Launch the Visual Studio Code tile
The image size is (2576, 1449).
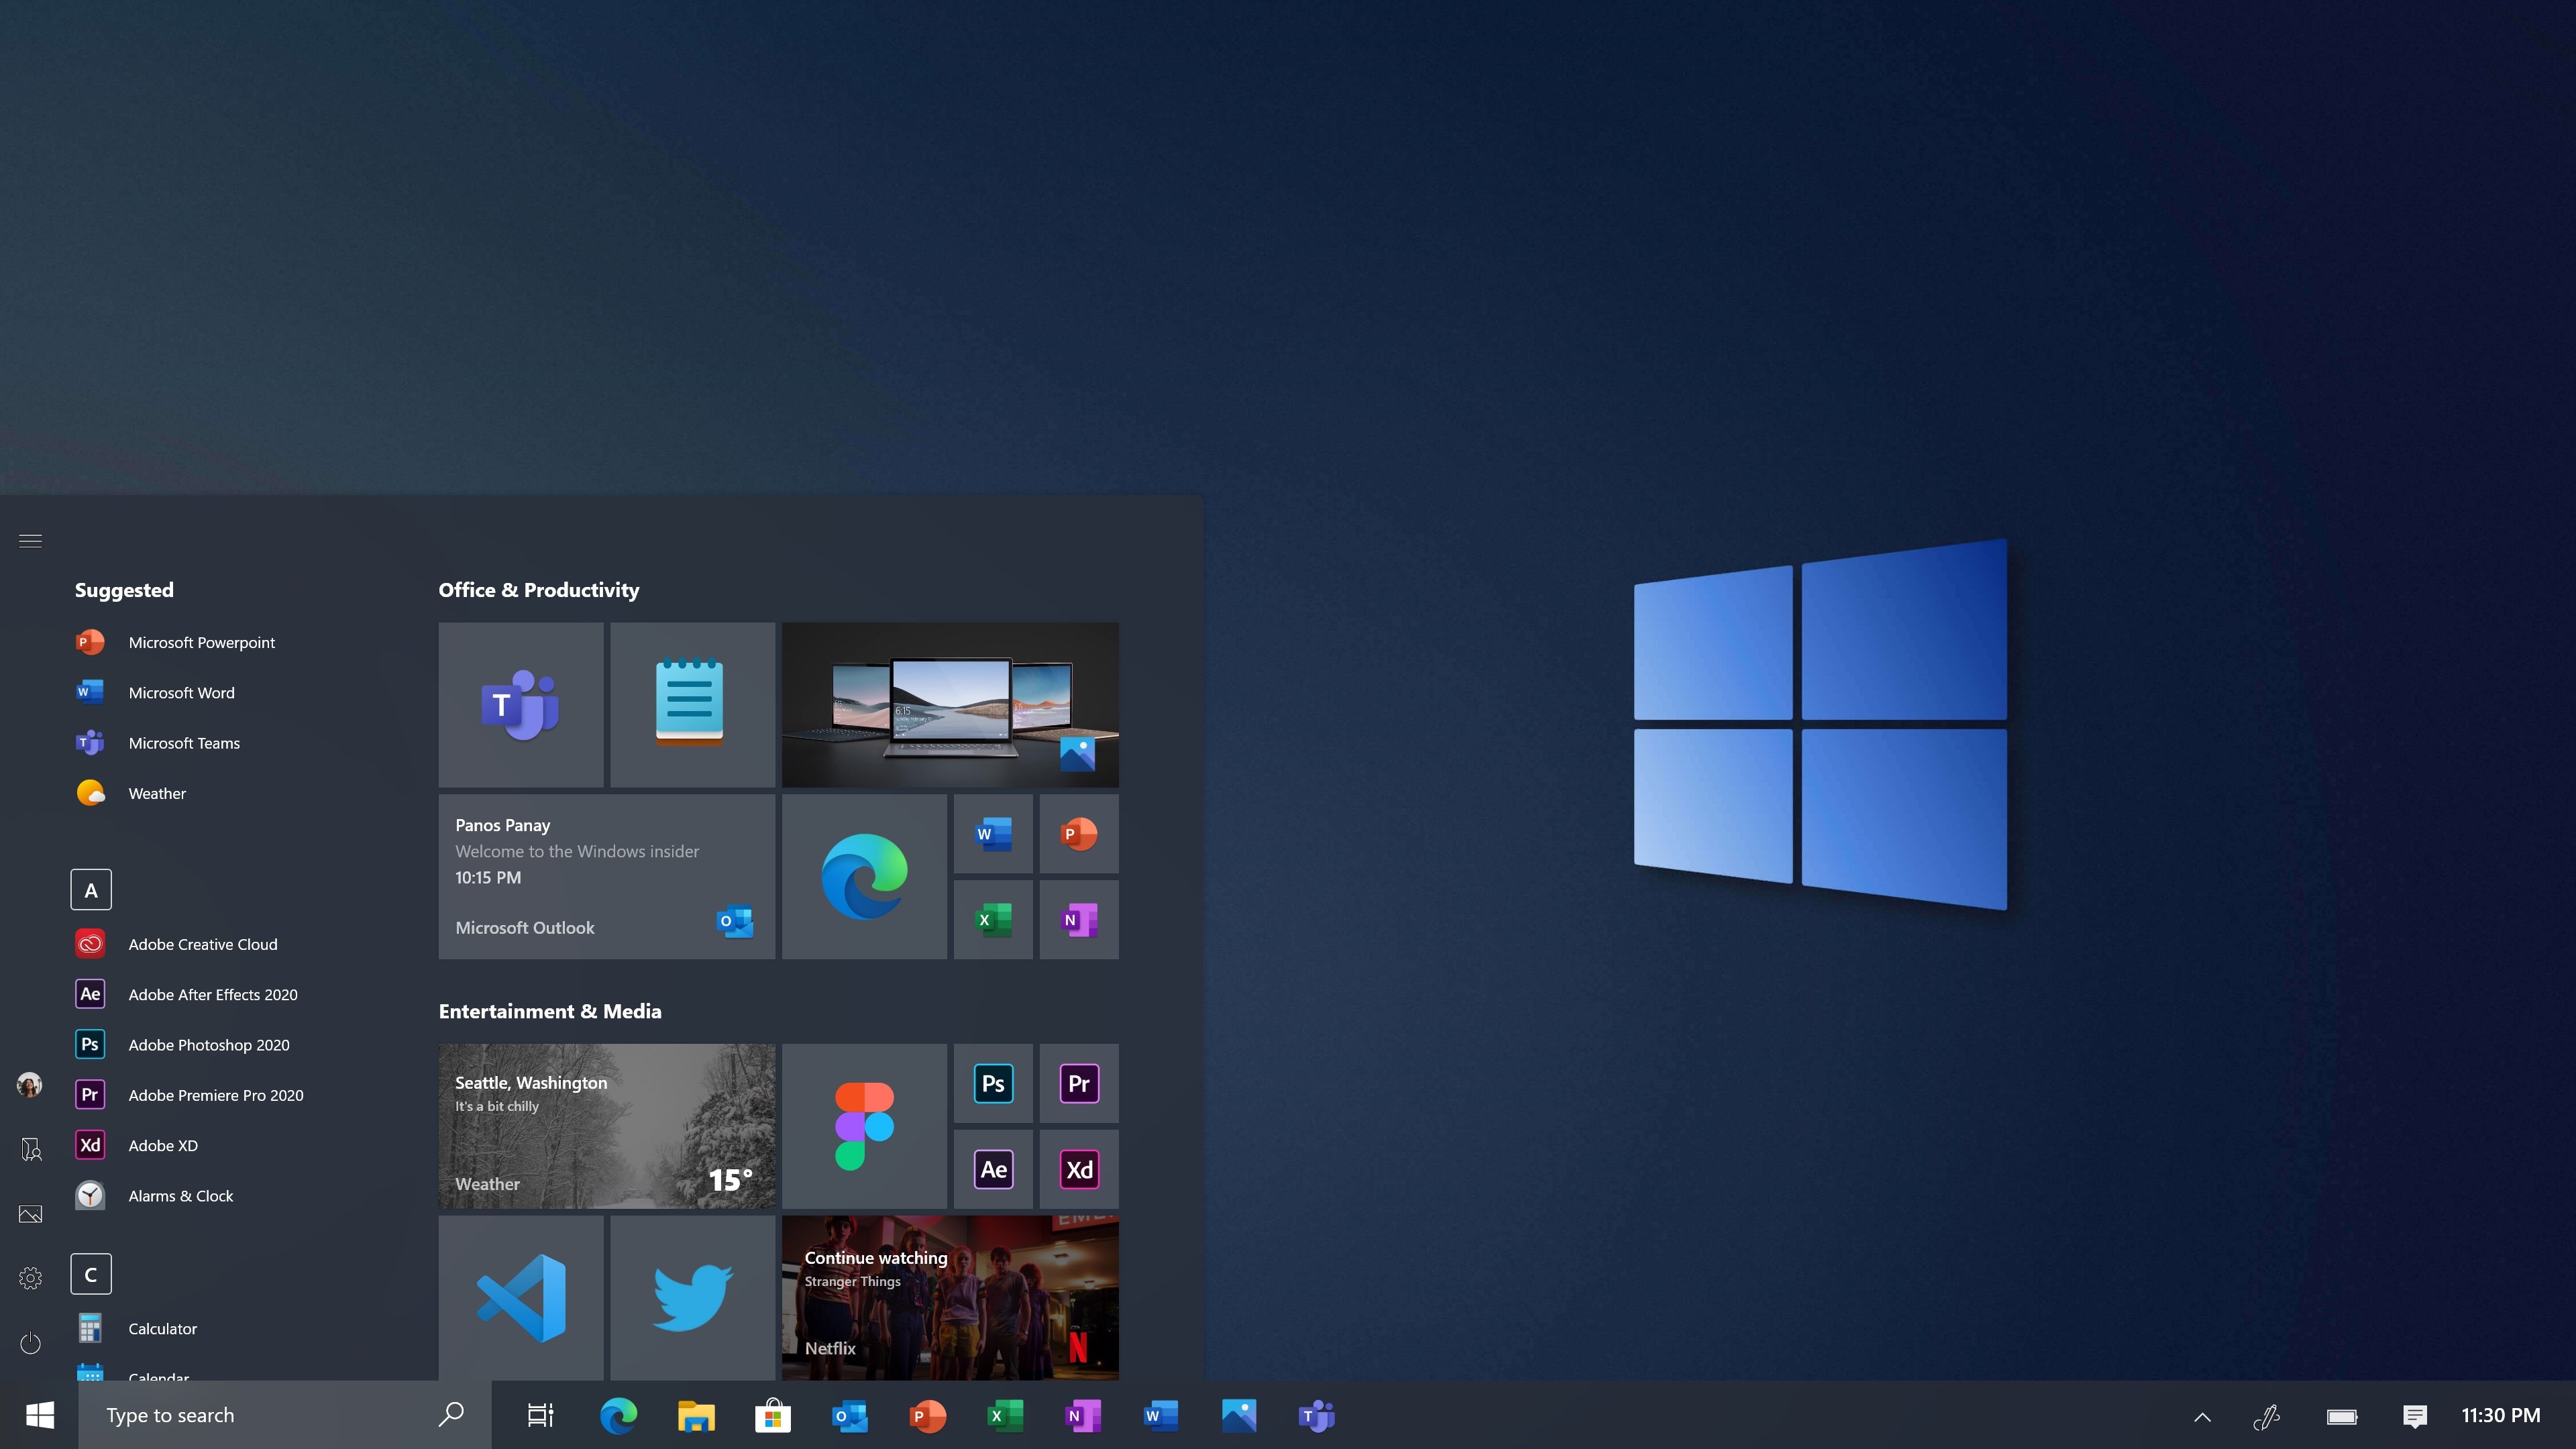tap(520, 1298)
